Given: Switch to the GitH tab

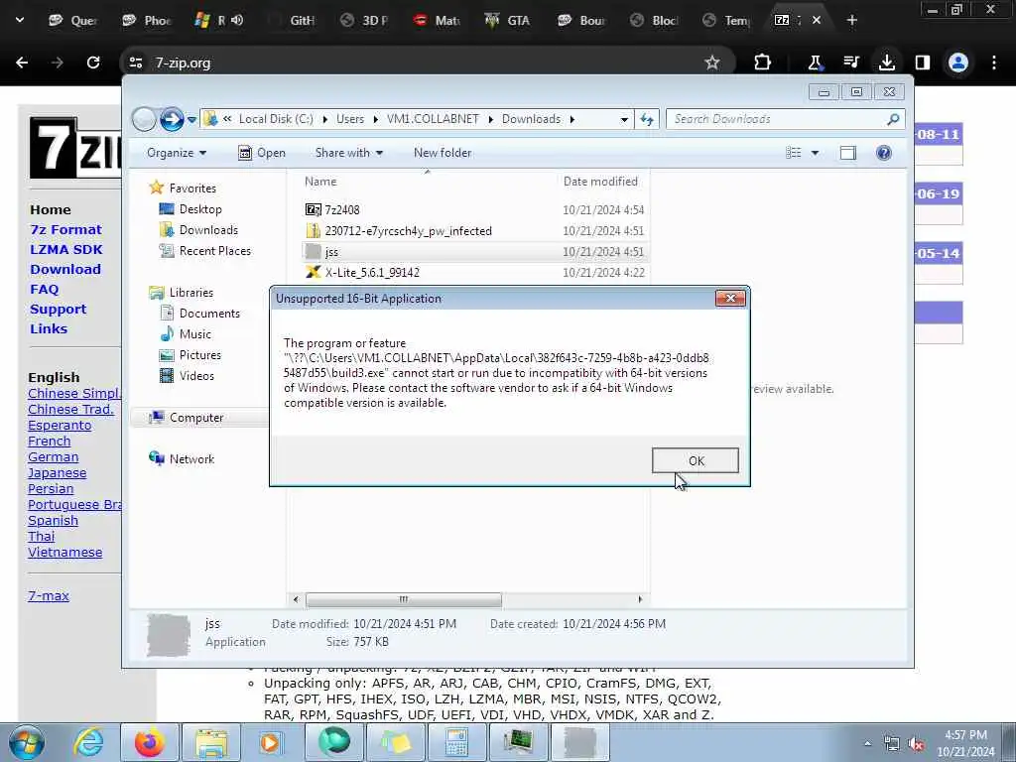Looking at the screenshot, I should 292,20.
